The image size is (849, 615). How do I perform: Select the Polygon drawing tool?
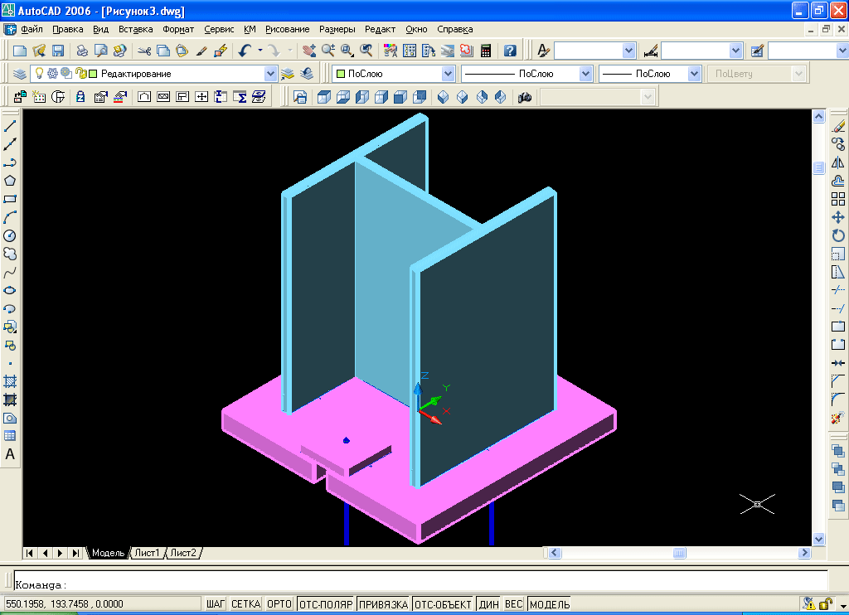pos(11,181)
